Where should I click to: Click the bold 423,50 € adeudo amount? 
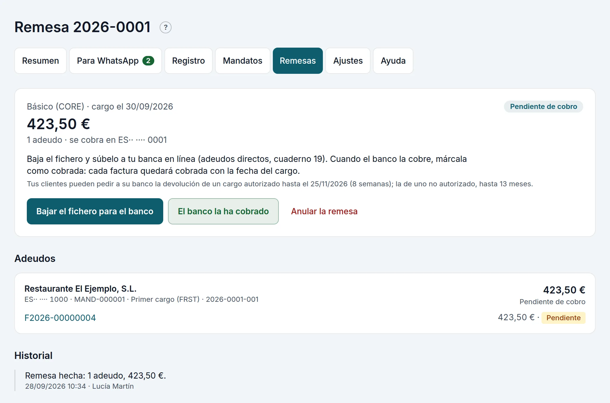pyautogui.click(x=564, y=290)
